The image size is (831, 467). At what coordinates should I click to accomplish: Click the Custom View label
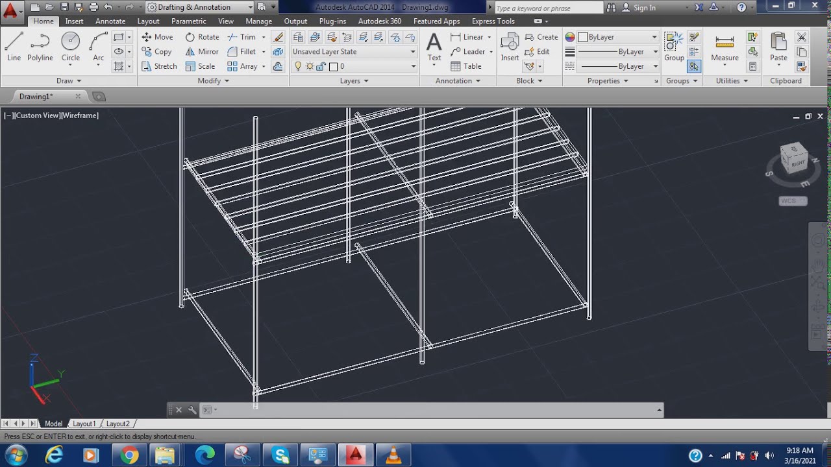click(x=37, y=115)
